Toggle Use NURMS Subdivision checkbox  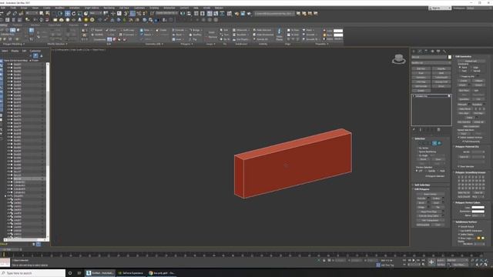coord(459,231)
